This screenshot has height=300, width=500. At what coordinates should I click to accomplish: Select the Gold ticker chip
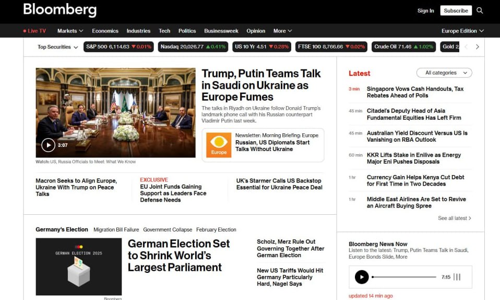tap(449, 47)
